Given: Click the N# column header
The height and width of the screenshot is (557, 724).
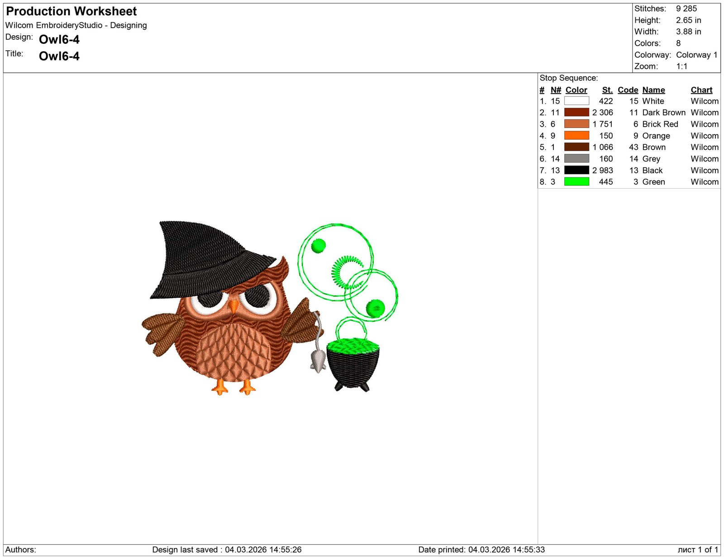Looking at the screenshot, I should coord(555,90).
